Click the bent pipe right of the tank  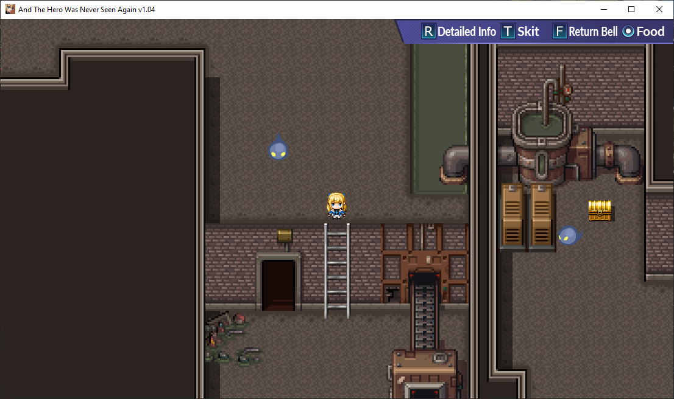pos(620,162)
